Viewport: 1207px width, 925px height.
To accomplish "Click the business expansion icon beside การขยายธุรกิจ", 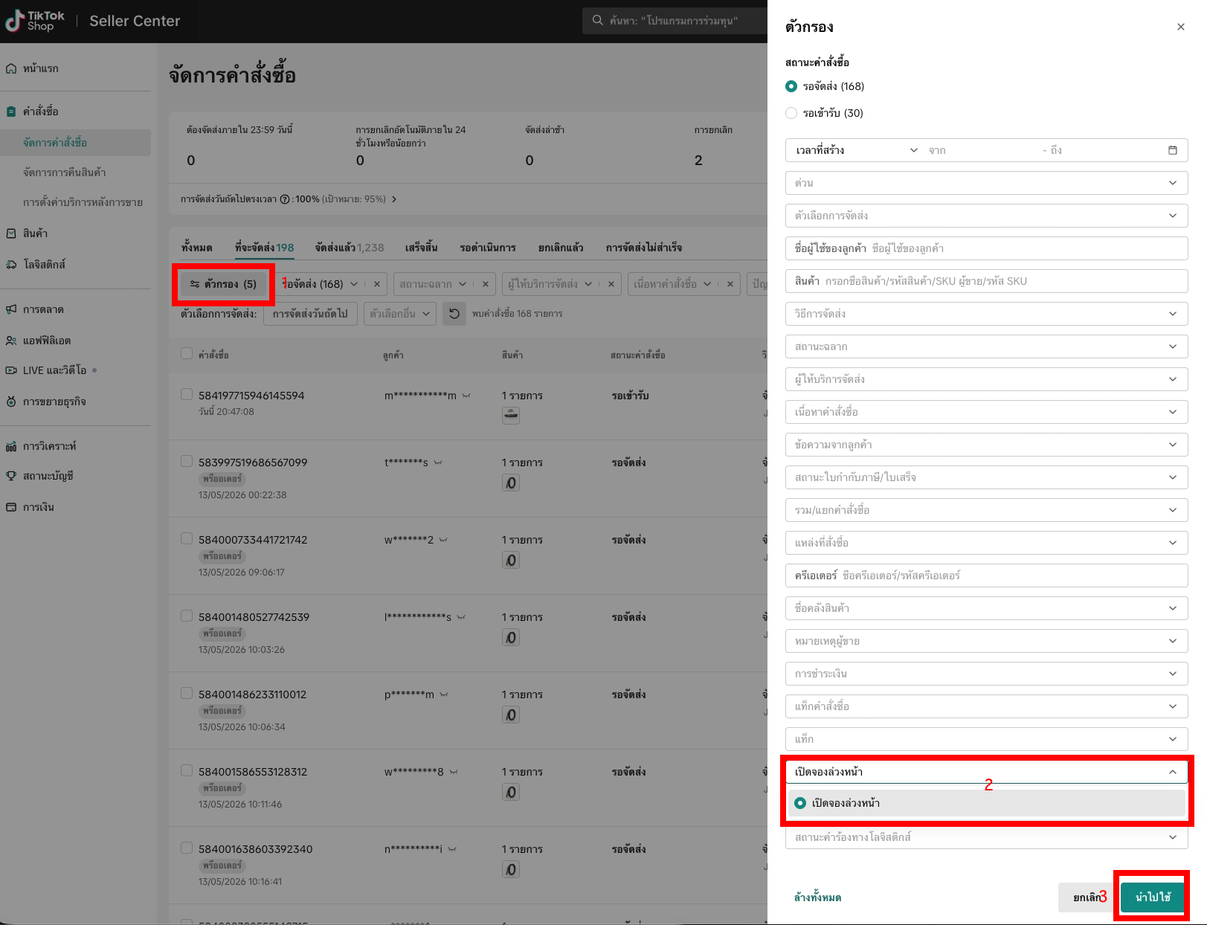I will (x=11, y=402).
